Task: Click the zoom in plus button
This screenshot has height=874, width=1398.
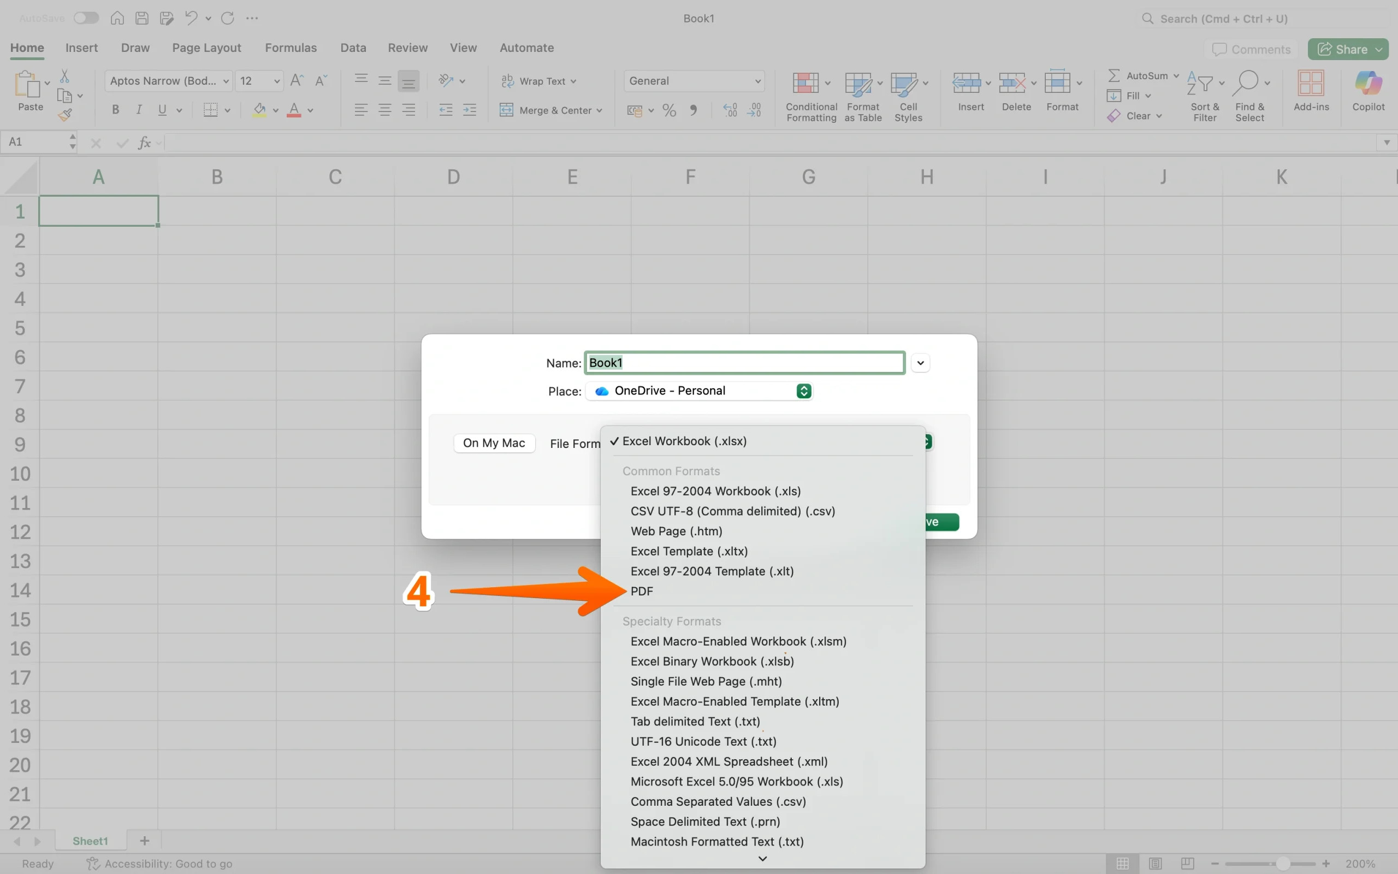Action: point(1325,863)
